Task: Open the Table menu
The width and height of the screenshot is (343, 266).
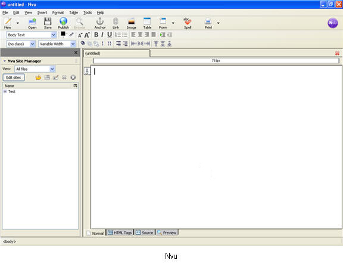Action: pos(73,13)
